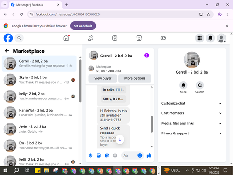Open the Marketplace storefront icon
The height and width of the screenshot is (175, 233).
click(139, 38)
